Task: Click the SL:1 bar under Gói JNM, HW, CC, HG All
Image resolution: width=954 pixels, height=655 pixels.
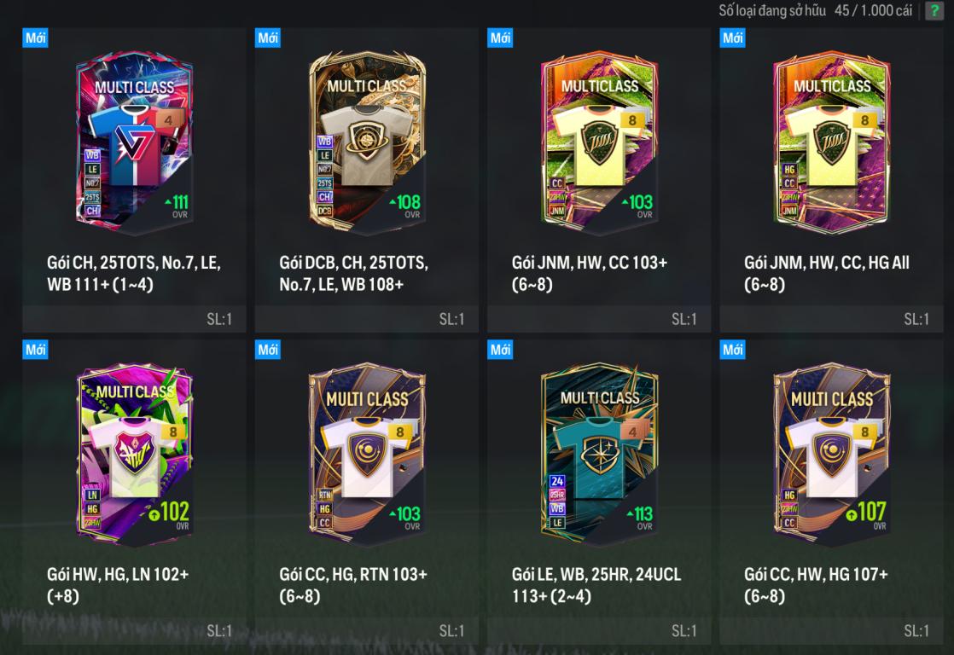Action: pyautogui.click(x=831, y=319)
